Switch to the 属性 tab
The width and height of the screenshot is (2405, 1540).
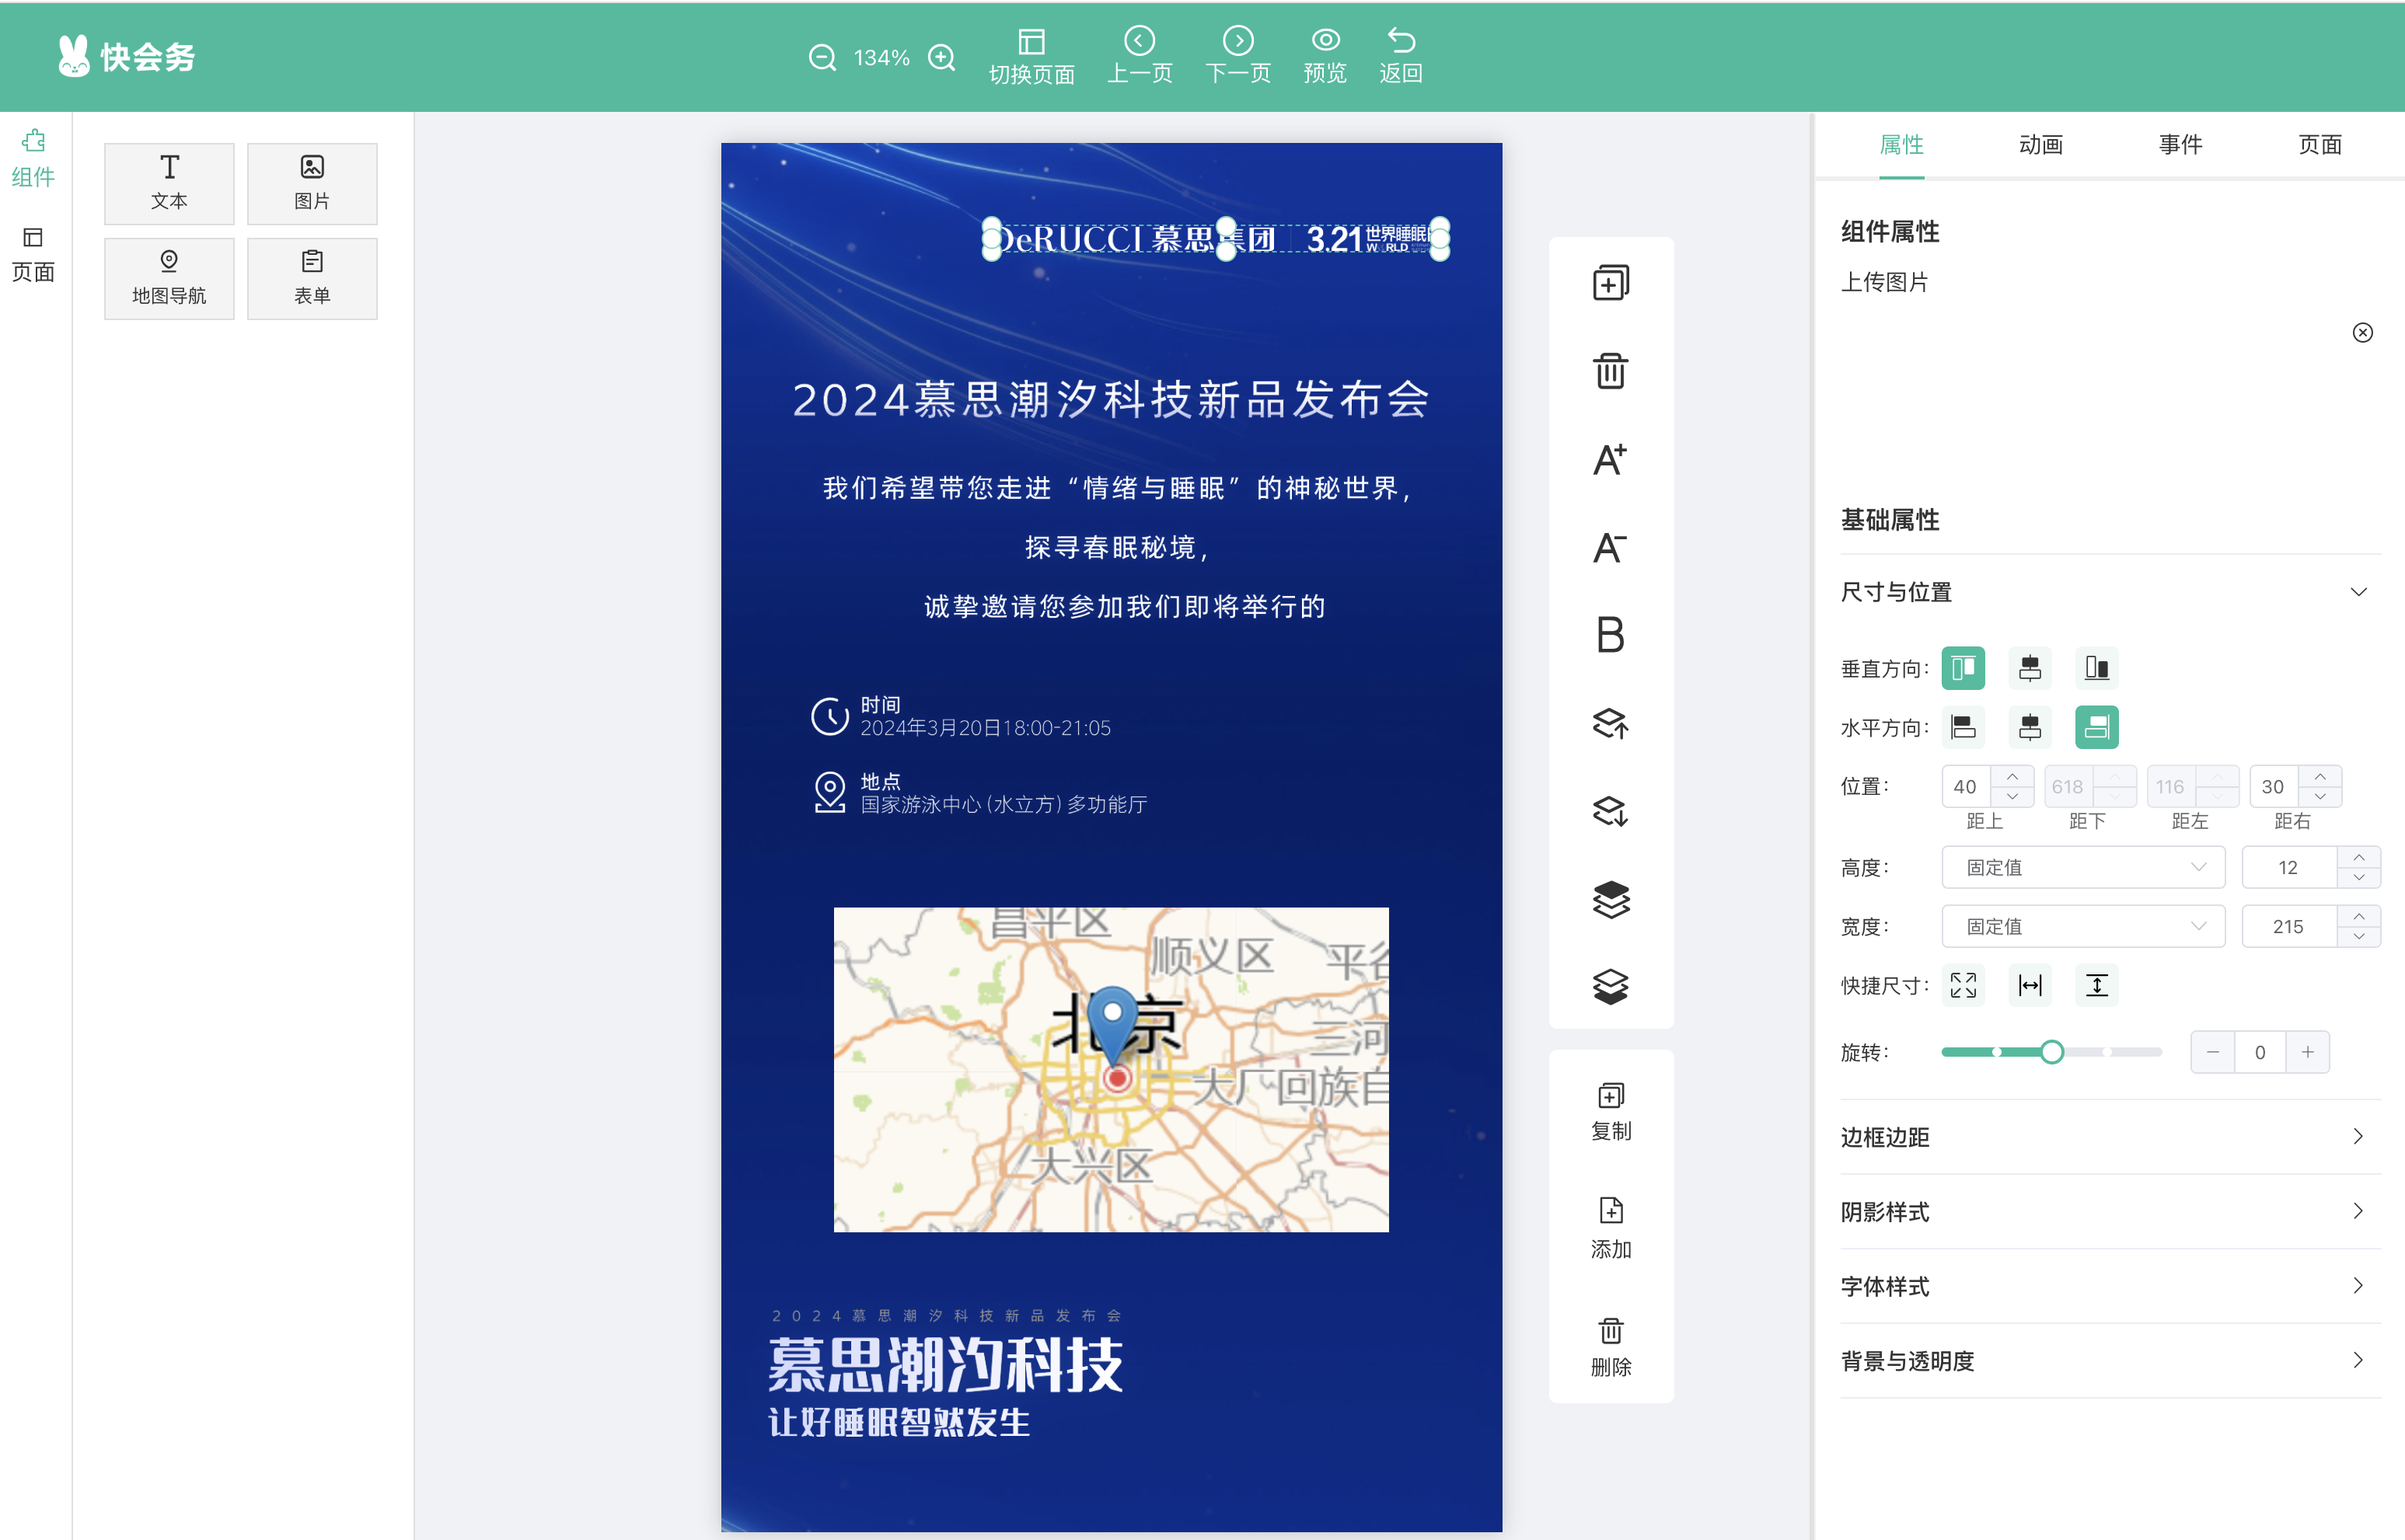pos(1901,145)
